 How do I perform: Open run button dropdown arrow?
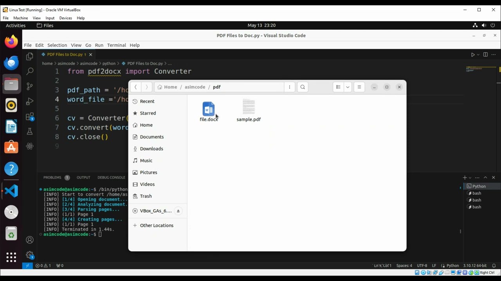click(x=478, y=55)
